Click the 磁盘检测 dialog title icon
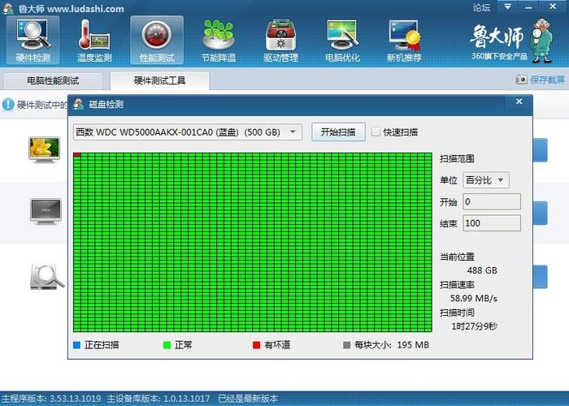Screen dimensions: 569x406 pyautogui.click(x=79, y=105)
